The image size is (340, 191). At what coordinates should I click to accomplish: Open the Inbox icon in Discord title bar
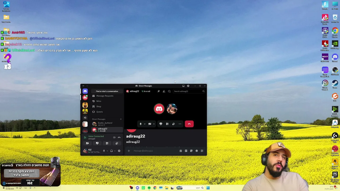pos(183,86)
